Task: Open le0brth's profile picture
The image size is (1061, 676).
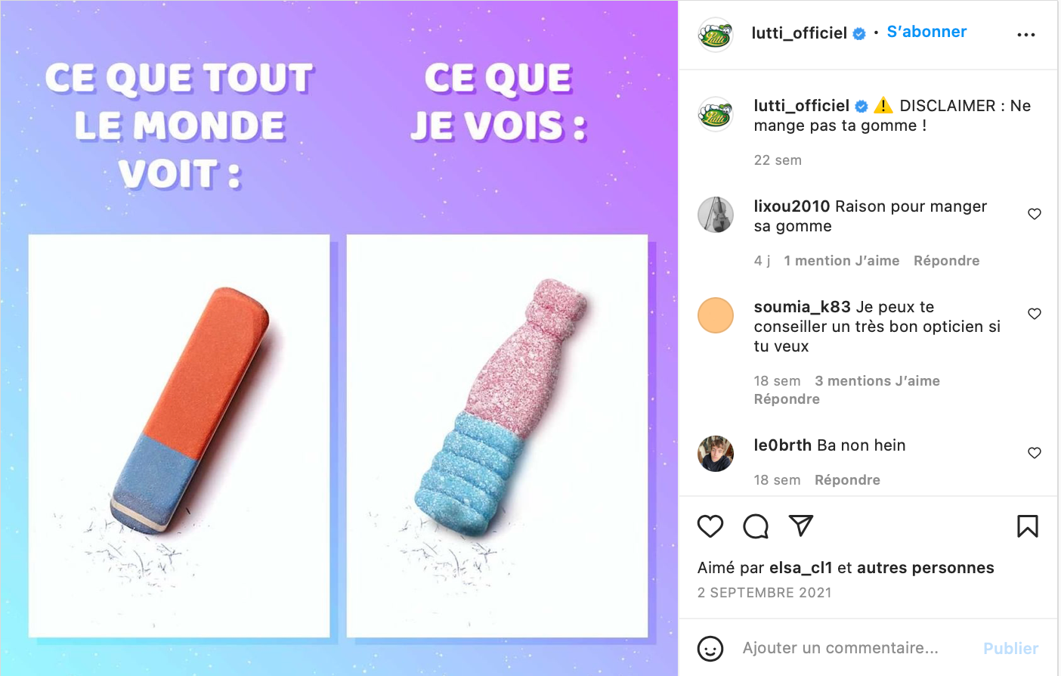Action: [x=716, y=454]
